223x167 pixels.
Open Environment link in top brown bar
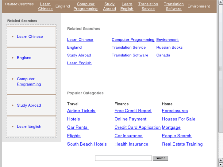tap(198, 6)
